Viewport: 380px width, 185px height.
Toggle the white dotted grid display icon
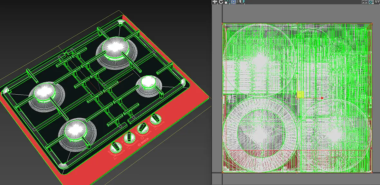(x=365, y=2)
